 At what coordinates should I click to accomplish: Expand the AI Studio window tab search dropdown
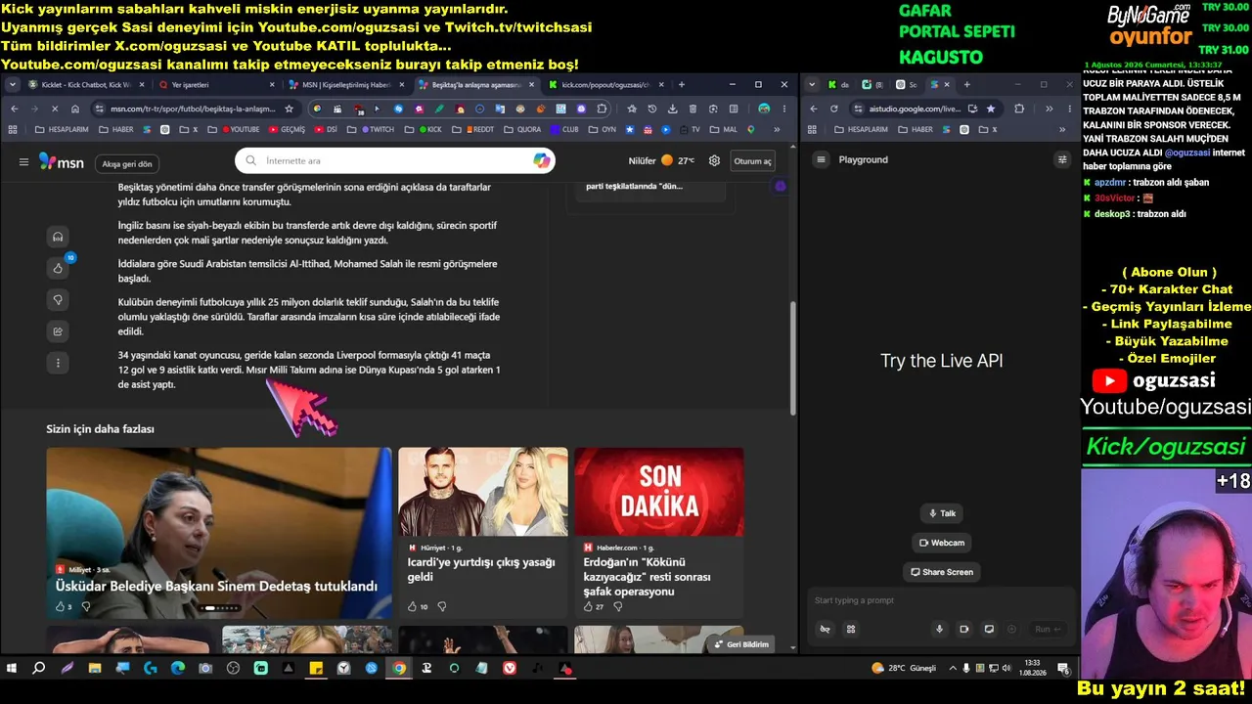812,85
